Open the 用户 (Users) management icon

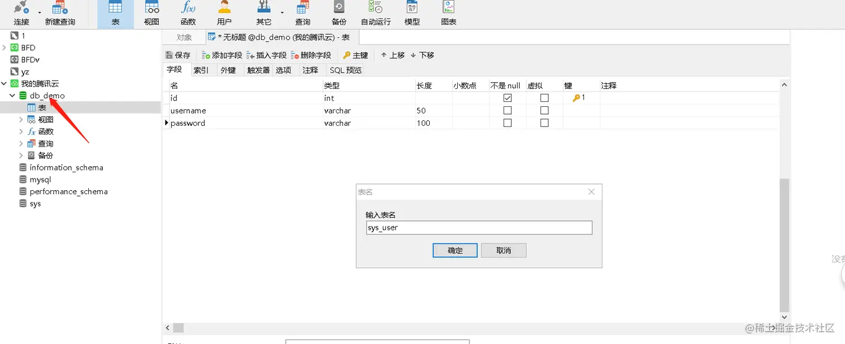(224, 12)
